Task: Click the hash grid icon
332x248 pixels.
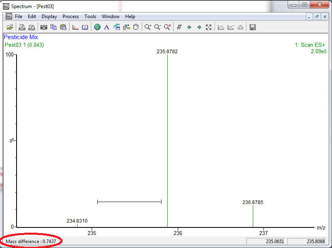Action: [x=179, y=27]
